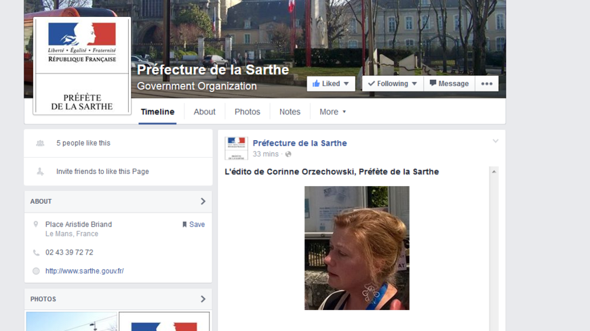Open the Following dropdown
The image size is (590, 331).
[x=393, y=83]
